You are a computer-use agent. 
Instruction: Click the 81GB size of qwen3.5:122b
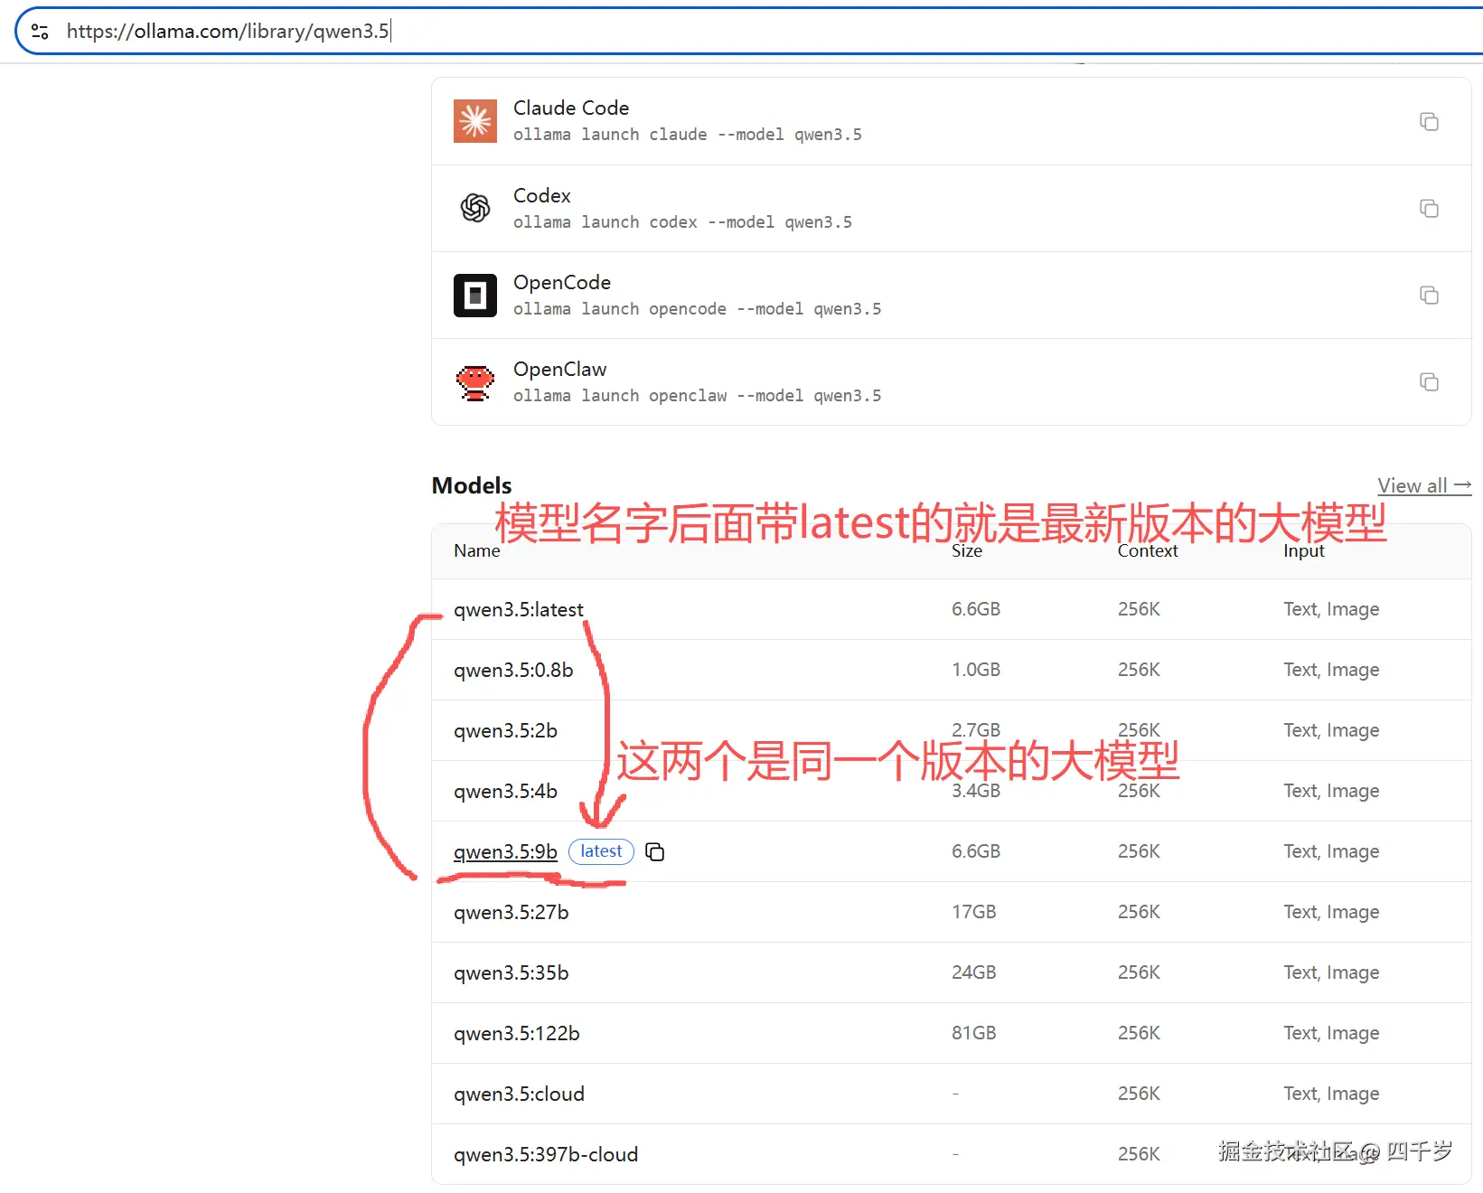(973, 1033)
